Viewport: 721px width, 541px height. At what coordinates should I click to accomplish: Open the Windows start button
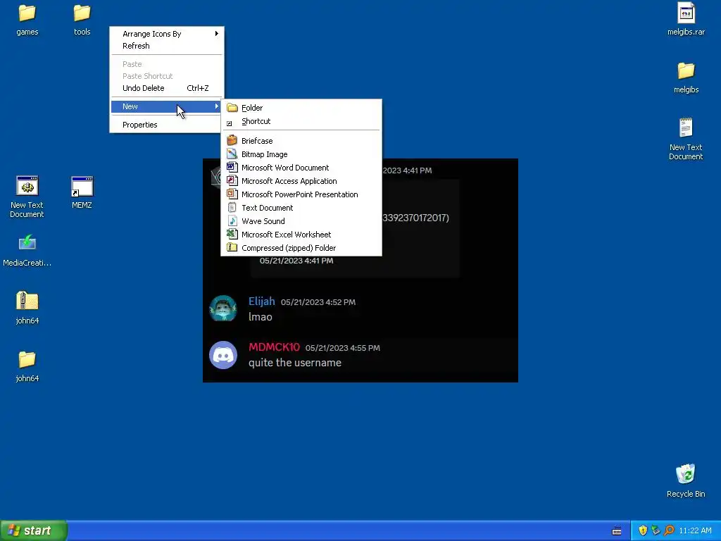[x=34, y=530]
